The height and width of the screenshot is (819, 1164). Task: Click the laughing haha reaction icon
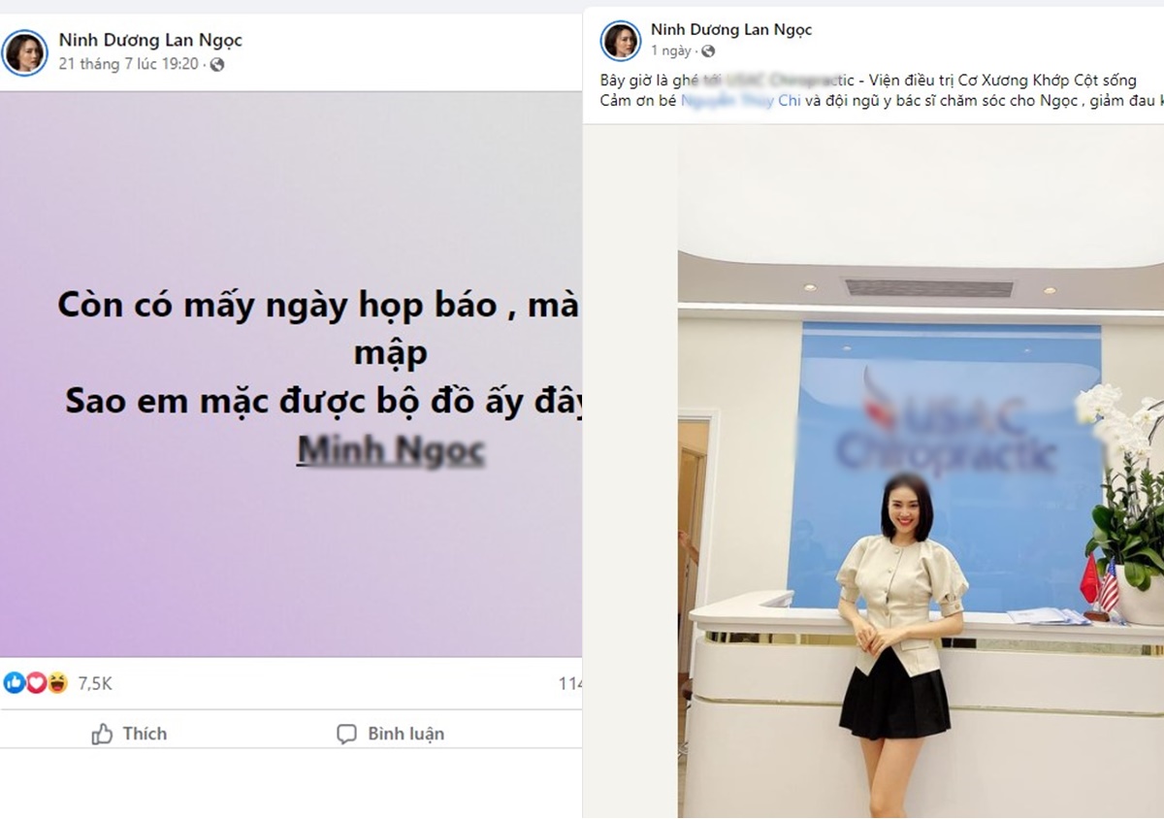[x=56, y=683]
